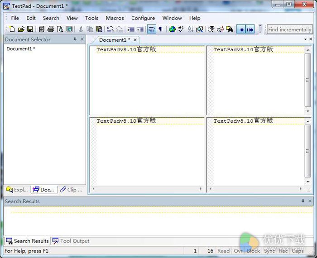Click the Sync status bar indicator
The height and width of the screenshot is (258, 317).
pos(269,251)
